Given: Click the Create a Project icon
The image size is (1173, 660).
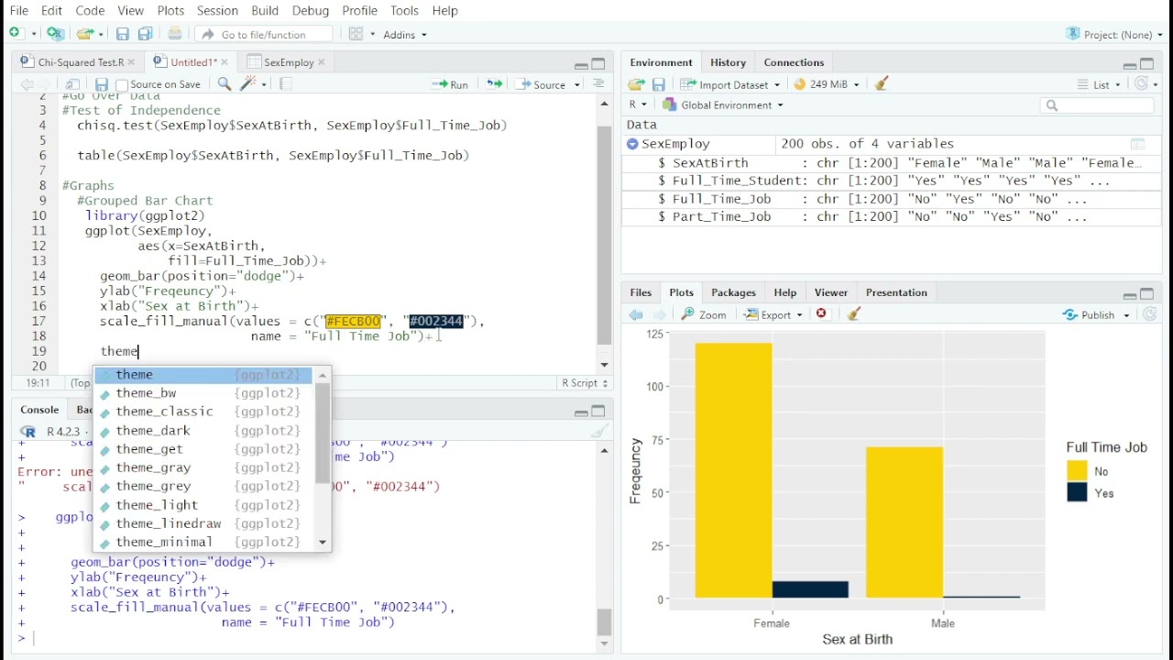Looking at the screenshot, I should pos(56,34).
